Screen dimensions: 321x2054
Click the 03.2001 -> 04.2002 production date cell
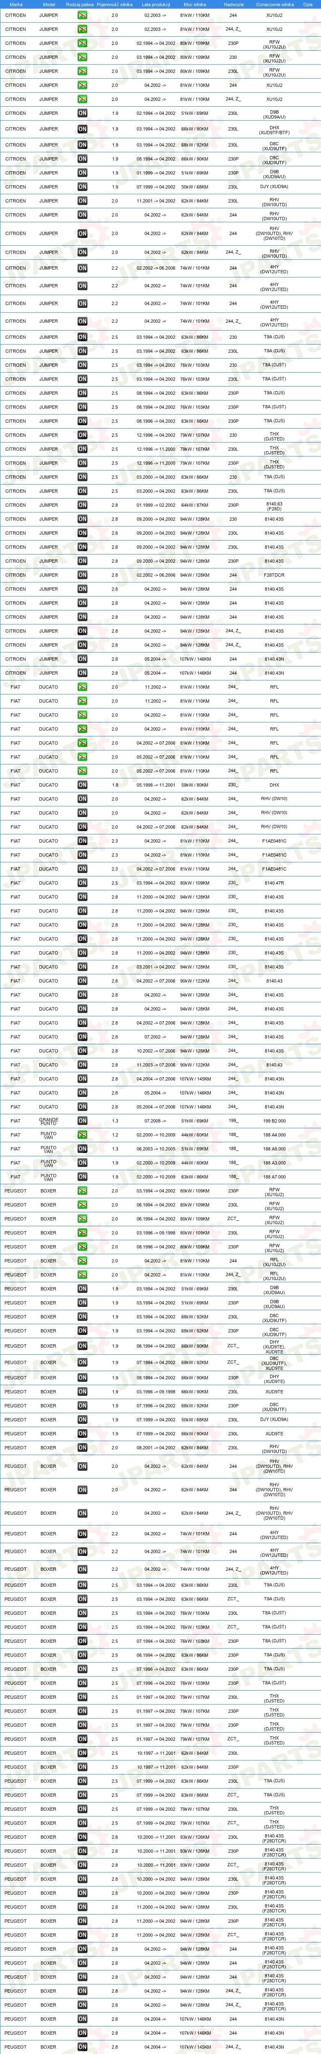pyautogui.click(x=156, y=967)
